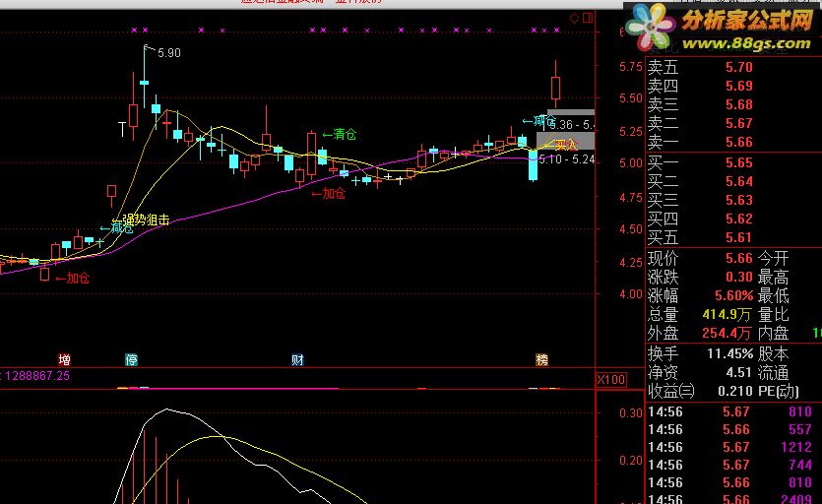The height and width of the screenshot is (504, 822).
Task: Click the 涨幅 5.60% value
Action: [x=734, y=295]
